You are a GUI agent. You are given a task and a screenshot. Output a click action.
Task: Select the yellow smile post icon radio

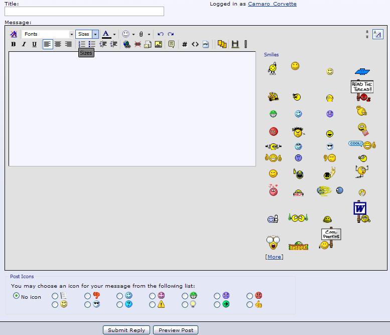coord(55,305)
